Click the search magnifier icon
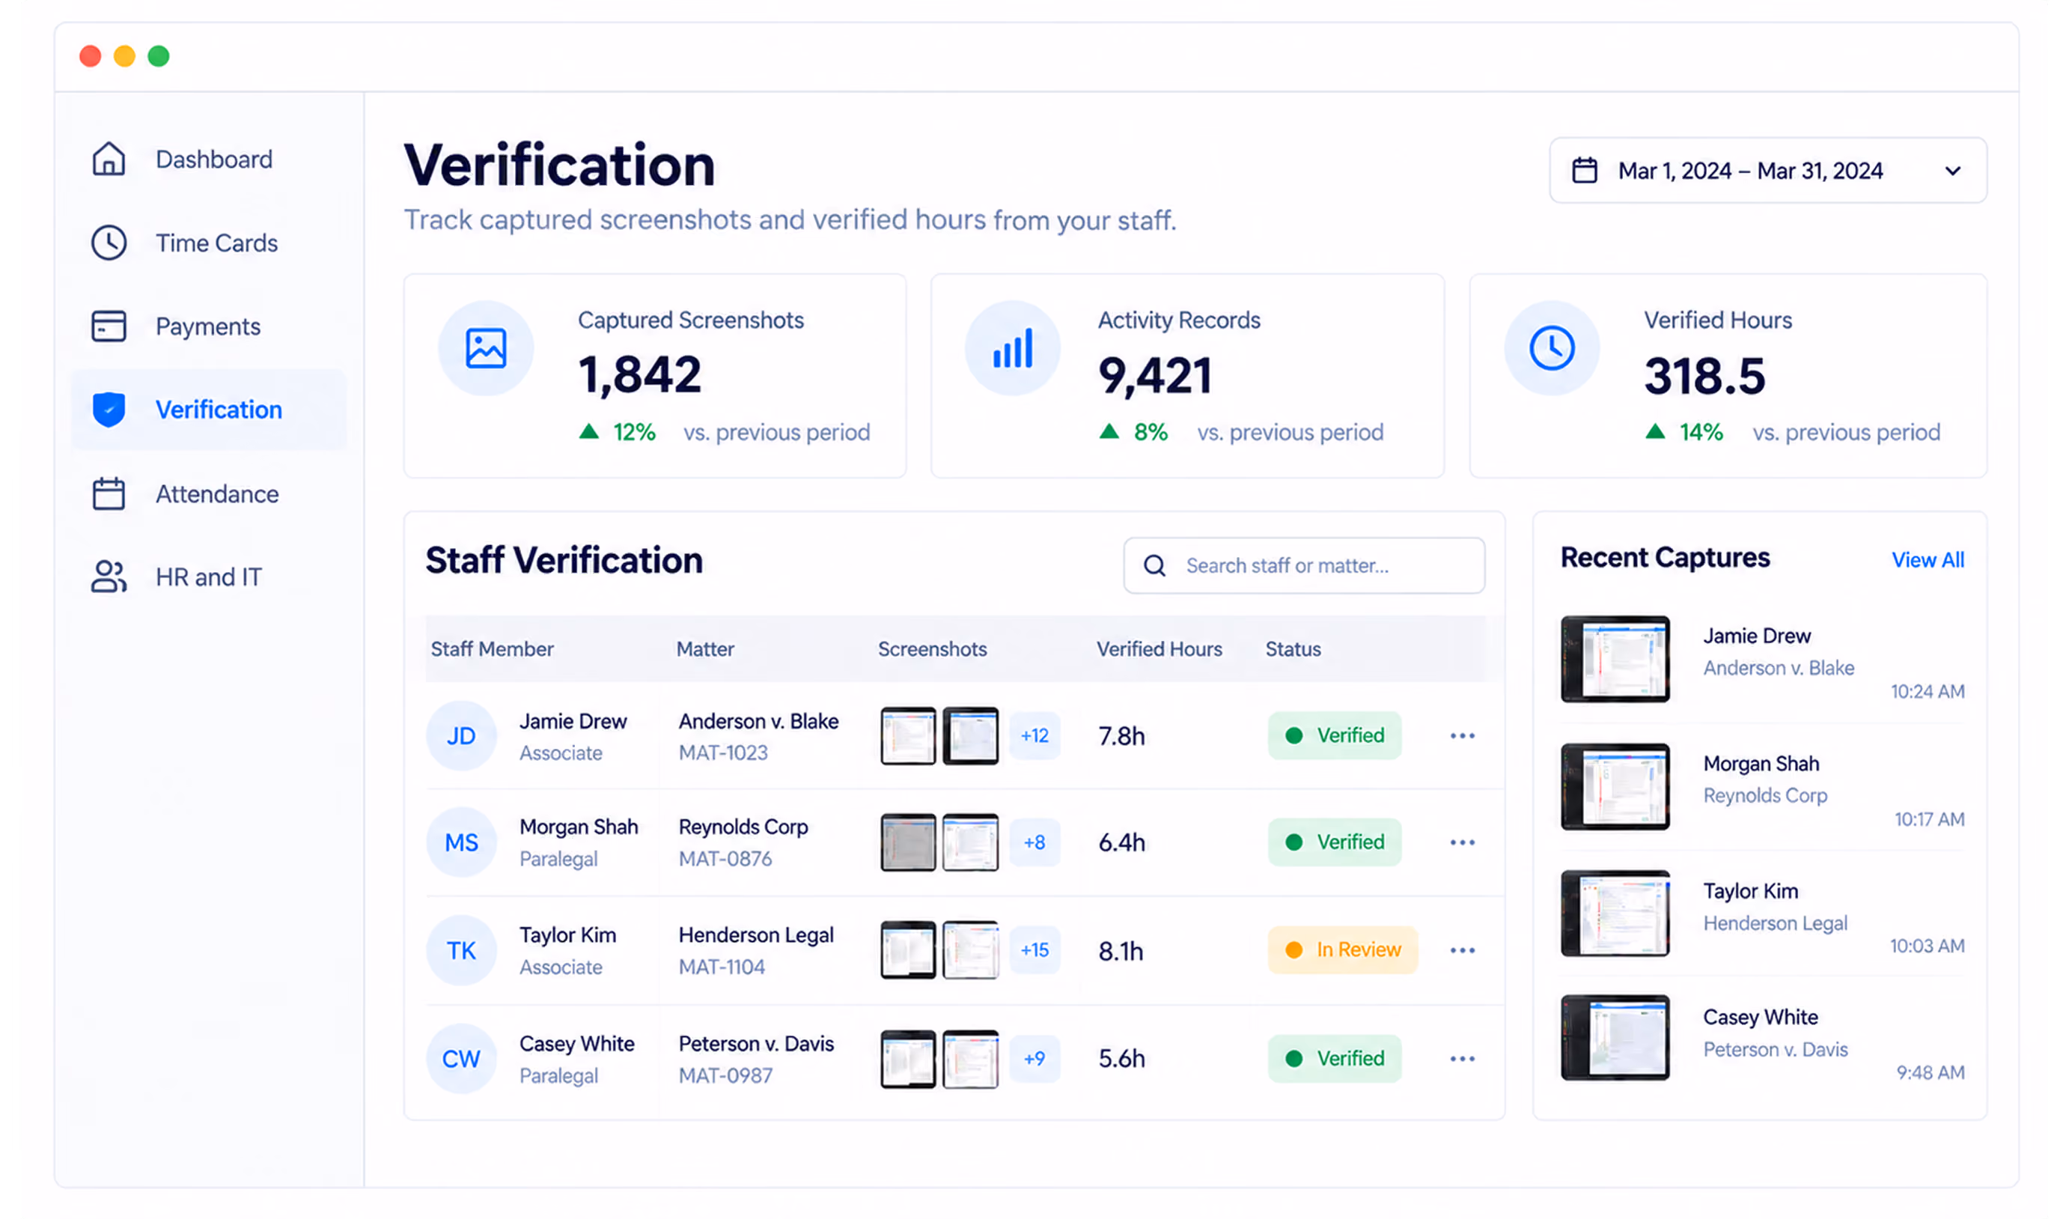This screenshot has width=2069, height=1219. [1155, 566]
